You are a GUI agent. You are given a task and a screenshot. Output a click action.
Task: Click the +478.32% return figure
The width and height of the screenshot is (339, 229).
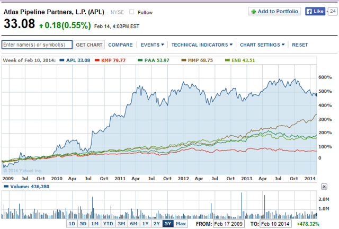[308, 224]
